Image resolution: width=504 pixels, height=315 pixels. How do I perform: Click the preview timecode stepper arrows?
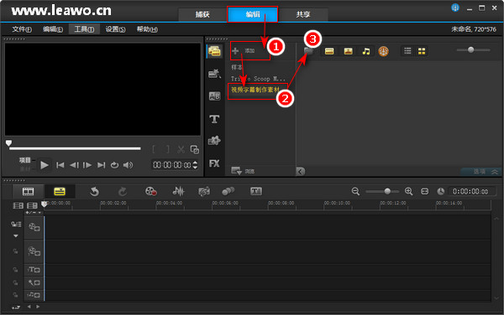point(195,165)
